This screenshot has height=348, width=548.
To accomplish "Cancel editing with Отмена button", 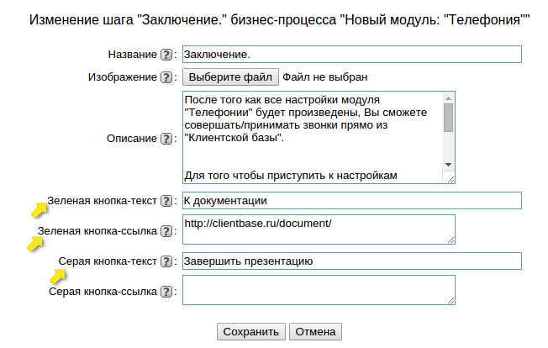I will point(316,332).
